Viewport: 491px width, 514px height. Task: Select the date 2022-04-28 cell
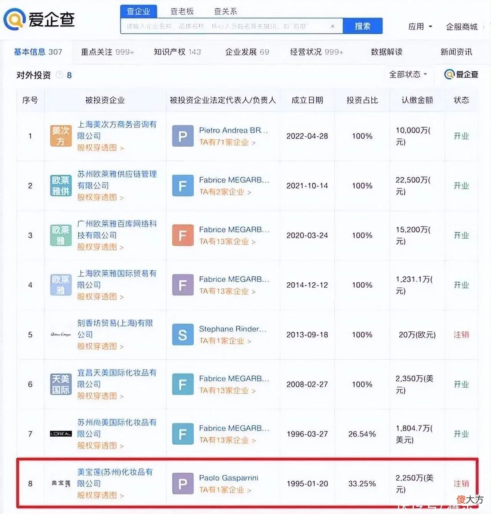pyautogui.click(x=307, y=136)
